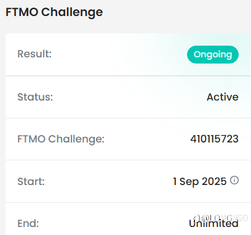
Task: Click the FTMO Challenge: row label
Action: (61, 139)
